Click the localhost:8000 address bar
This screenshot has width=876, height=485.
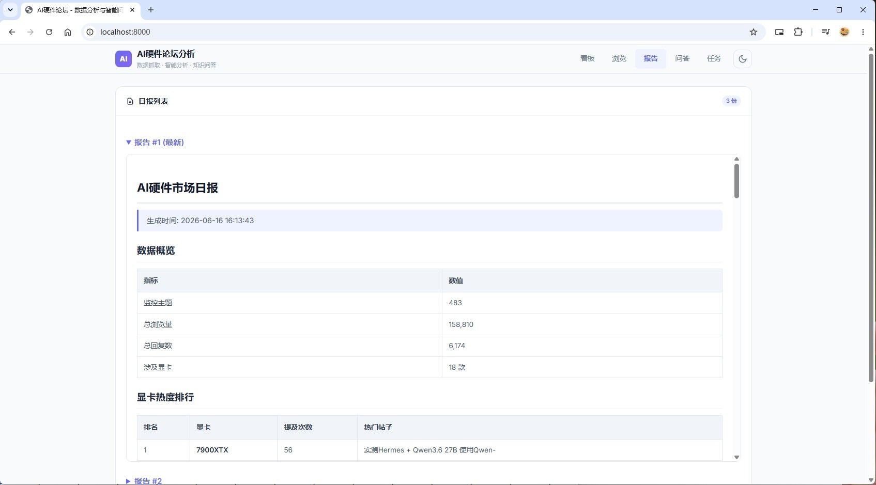(413, 32)
